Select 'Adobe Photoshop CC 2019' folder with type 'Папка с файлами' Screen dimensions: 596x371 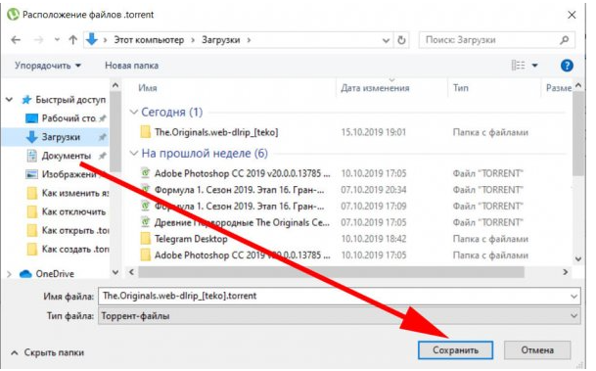click(242, 255)
